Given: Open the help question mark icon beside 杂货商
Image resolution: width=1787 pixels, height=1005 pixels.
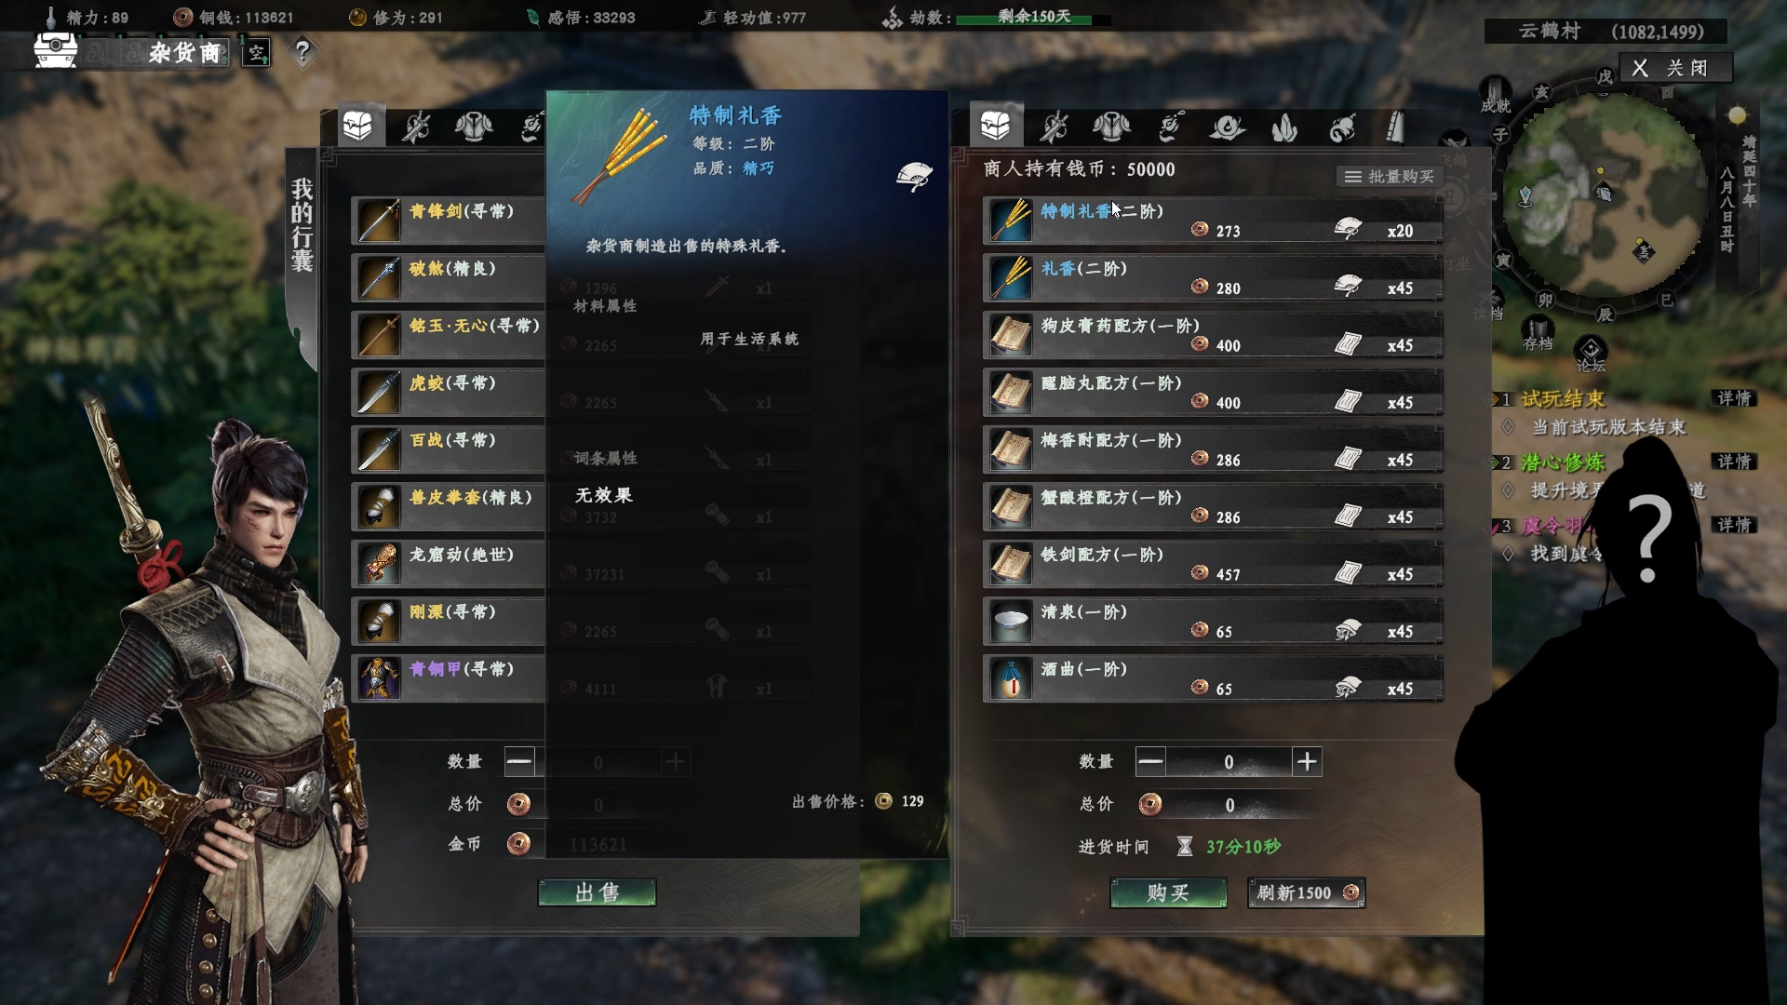Looking at the screenshot, I should pyautogui.click(x=302, y=51).
